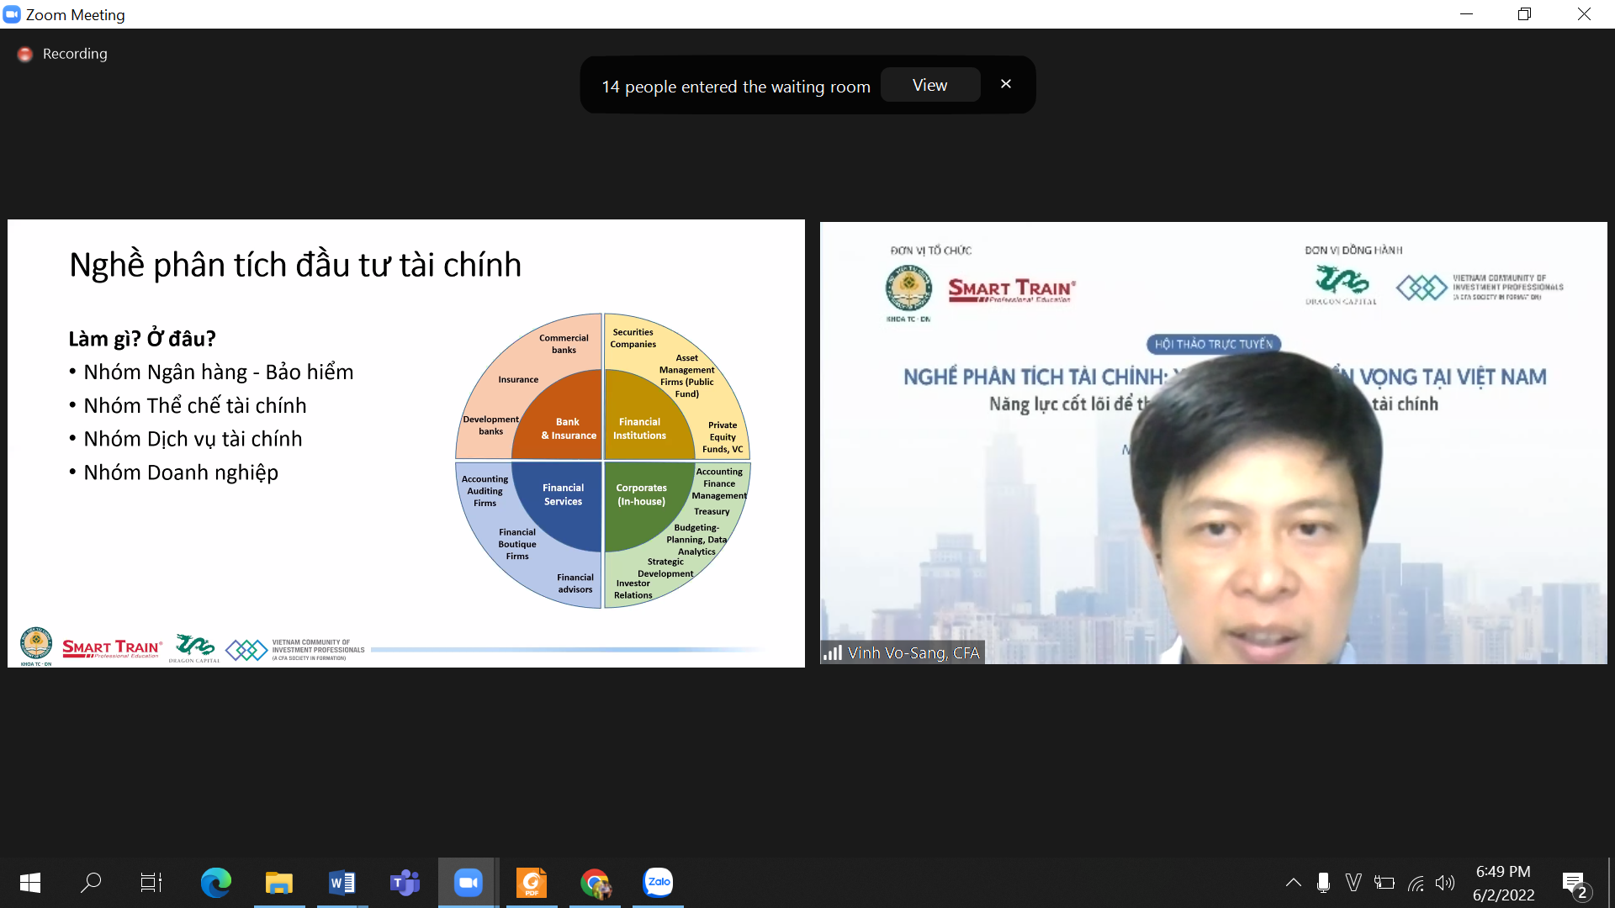Check the signal strength icon beside Vinh Vo-Sang
The width and height of the screenshot is (1615, 908).
tap(833, 652)
